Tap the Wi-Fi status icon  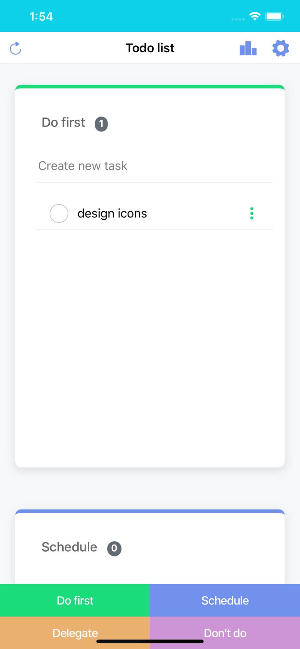pos(255,16)
